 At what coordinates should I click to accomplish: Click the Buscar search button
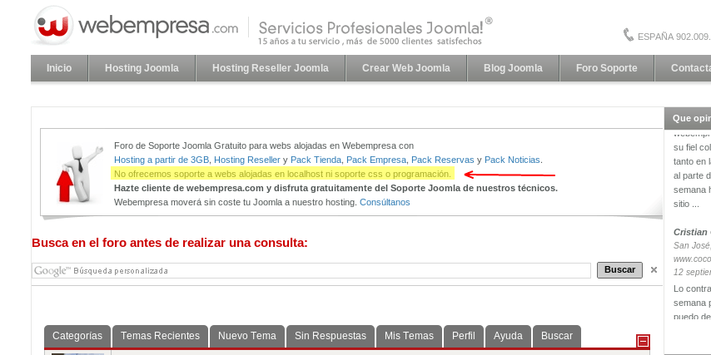point(619,270)
